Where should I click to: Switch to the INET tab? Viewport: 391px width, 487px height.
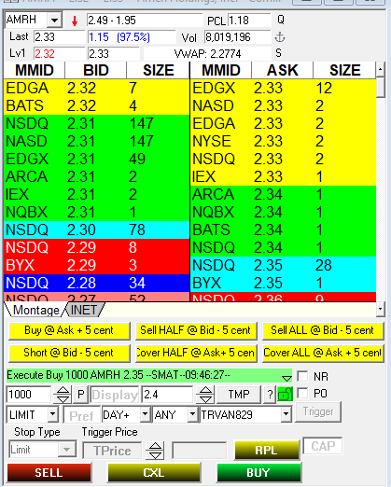click(x=84, y=310)
